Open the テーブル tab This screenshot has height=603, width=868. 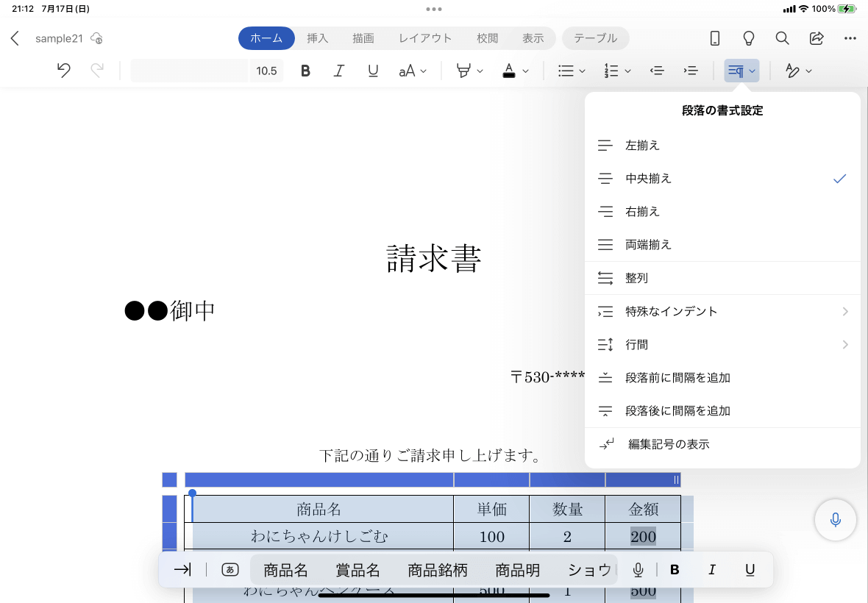coord(596,38)
